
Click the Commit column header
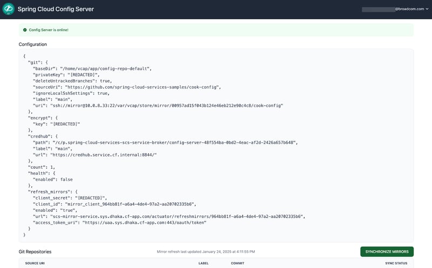click(x=238, y=264)
